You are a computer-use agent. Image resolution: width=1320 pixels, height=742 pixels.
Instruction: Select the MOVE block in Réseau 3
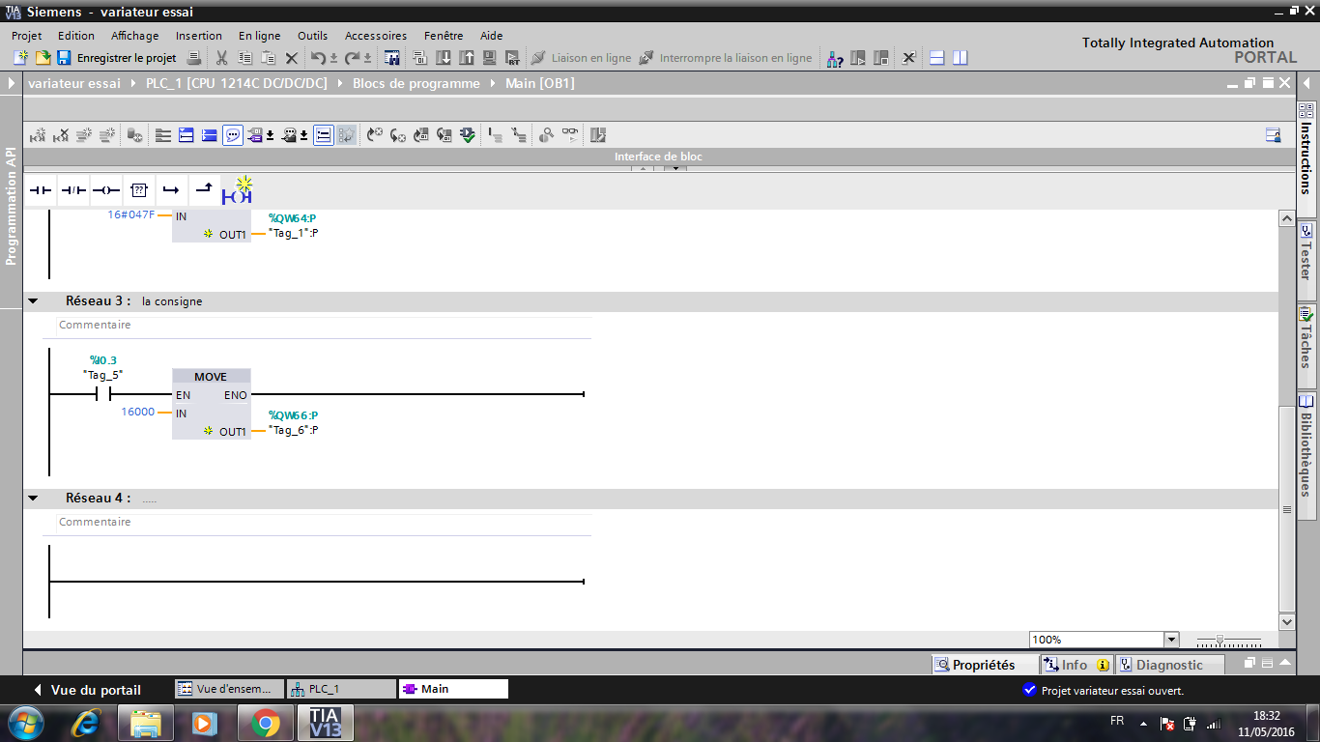click(x=211, y=404)
